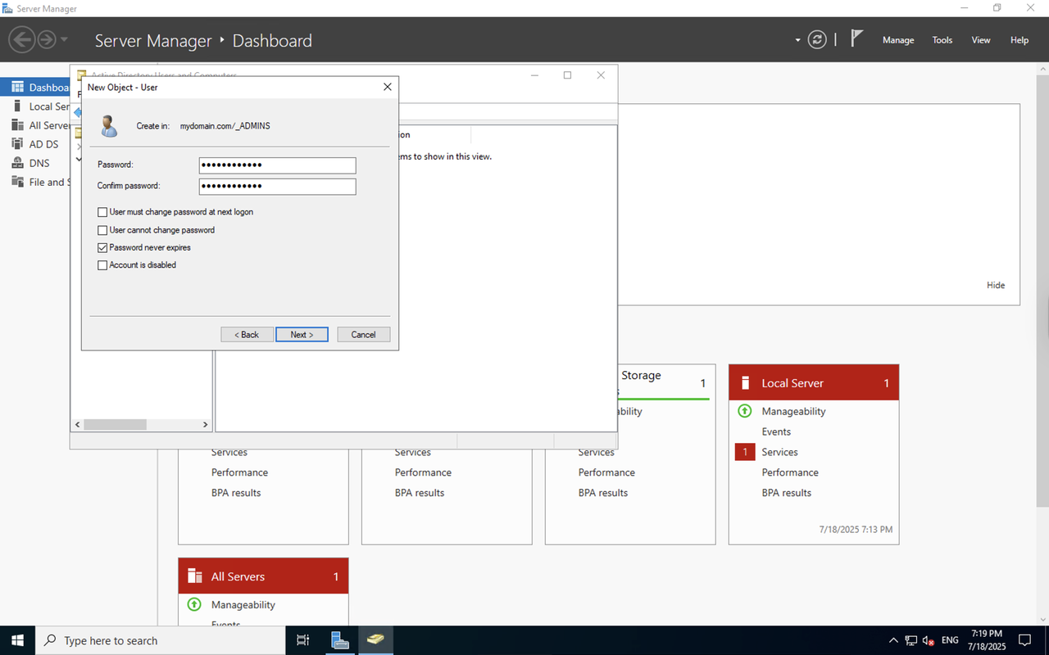Go to previous step with Back button
1049x655 pixels.
[x=247, y=335]
